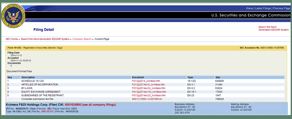Open Company Search breadcrumb
The width and height of the screenshot is (292, 119).
[x=82, y=39]
